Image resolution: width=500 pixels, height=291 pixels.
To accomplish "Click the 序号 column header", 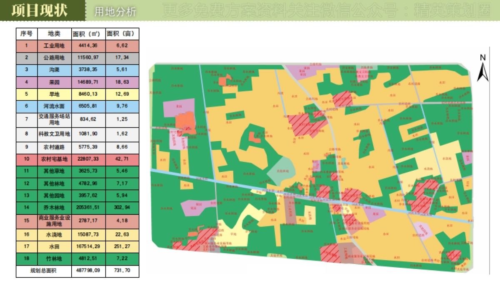I will pos(27,34).
